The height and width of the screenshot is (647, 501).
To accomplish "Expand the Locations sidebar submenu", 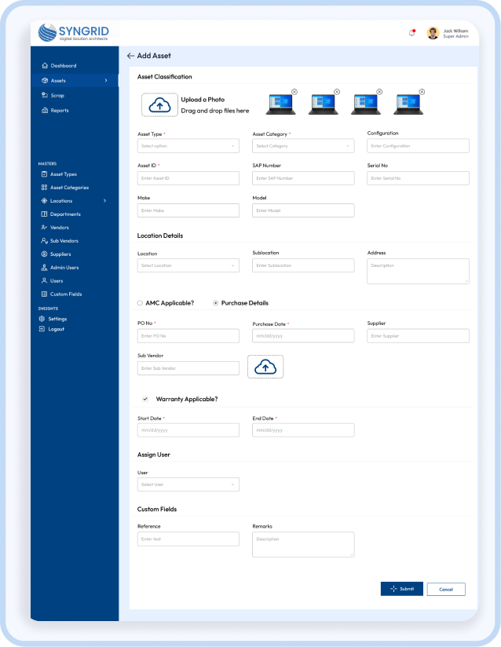I will (x=104, y=201).
